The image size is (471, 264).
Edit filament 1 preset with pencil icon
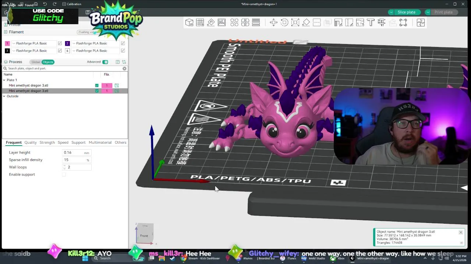(x=60, y=43)
